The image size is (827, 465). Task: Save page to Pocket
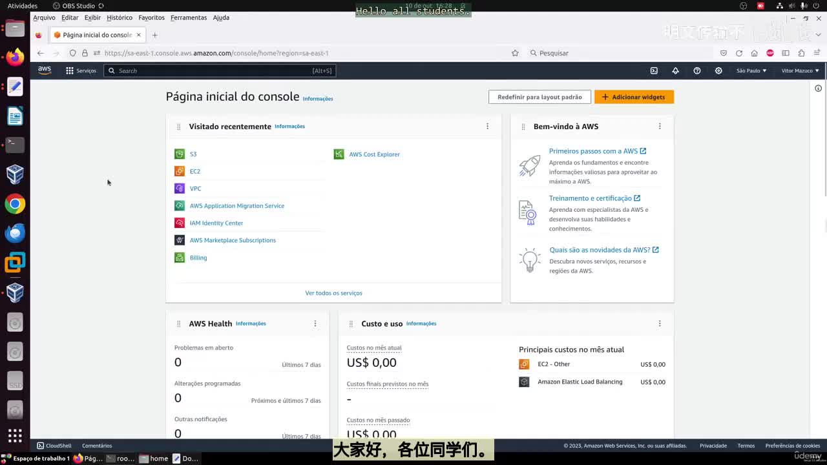pos(724,53)
